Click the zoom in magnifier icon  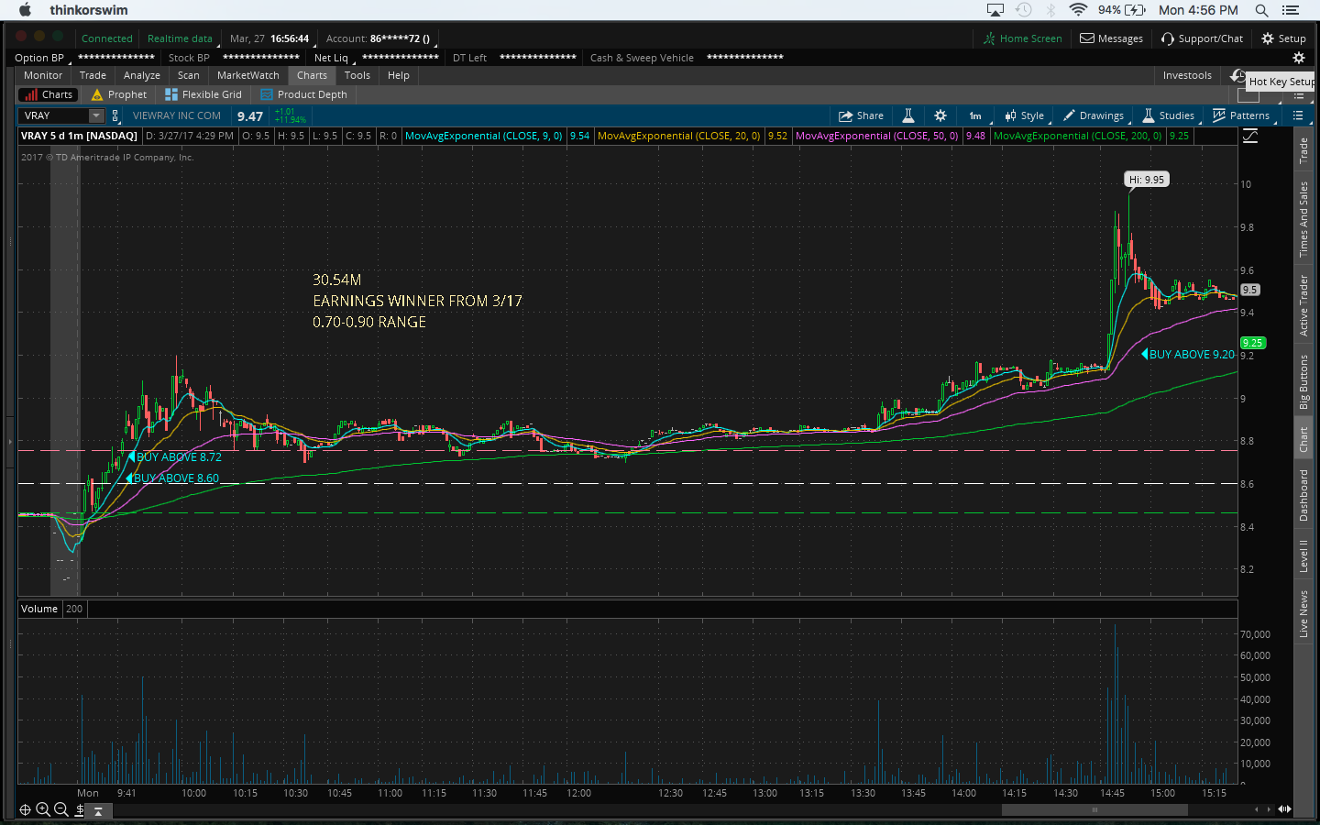click(42, 809)
